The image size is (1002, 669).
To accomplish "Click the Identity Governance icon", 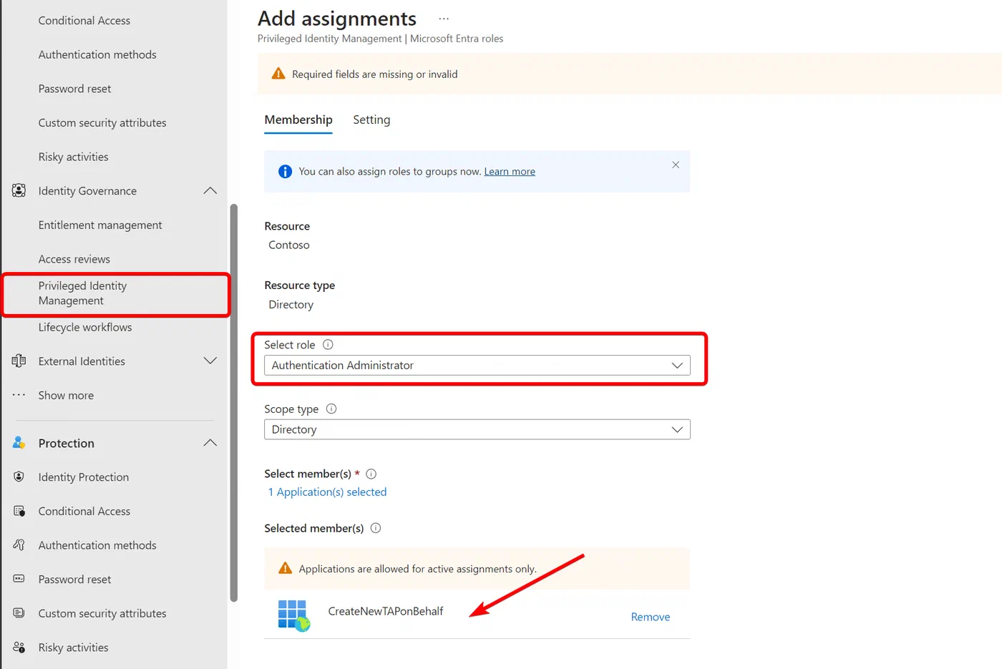I will point(19,190).
